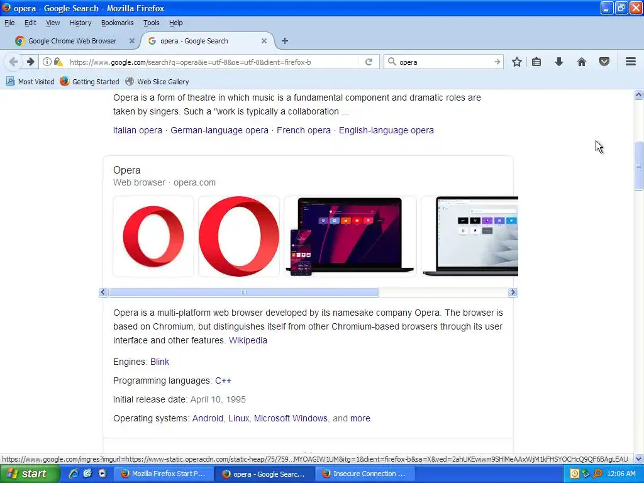Submit search with the go arrow
Image resolution: width=644 pixels, height=483 pixels.
click(497, 62)
